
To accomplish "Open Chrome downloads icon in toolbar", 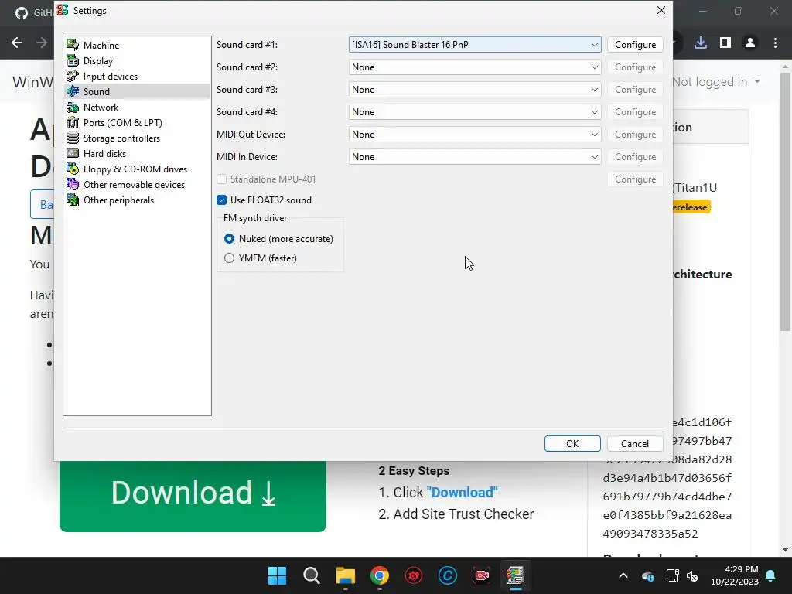I will (701, 43).
